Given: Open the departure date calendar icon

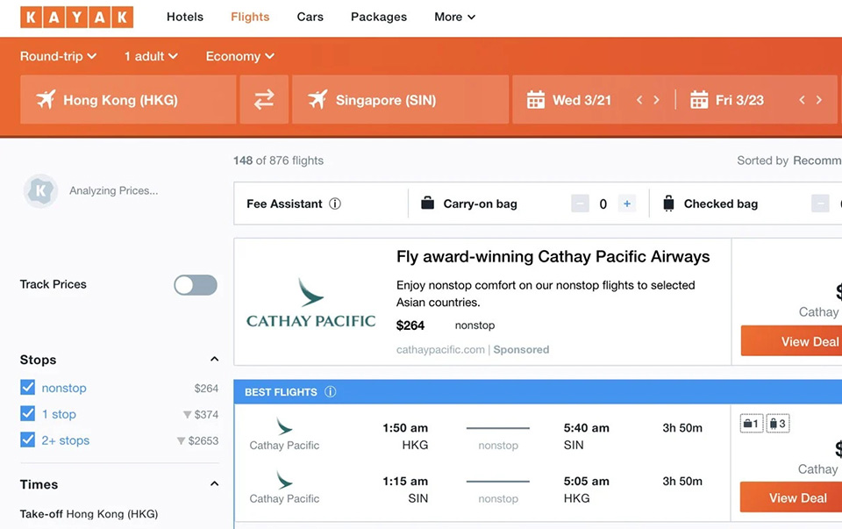Looking at the screenshot, I should pyautogui.click(x=535, y=100).
